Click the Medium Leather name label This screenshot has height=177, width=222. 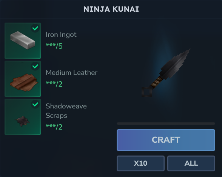71,73
